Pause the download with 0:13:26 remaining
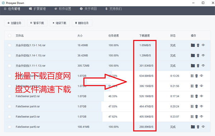Screen dimensions: 215x136 pyautogui.click(x=192, y=76)
